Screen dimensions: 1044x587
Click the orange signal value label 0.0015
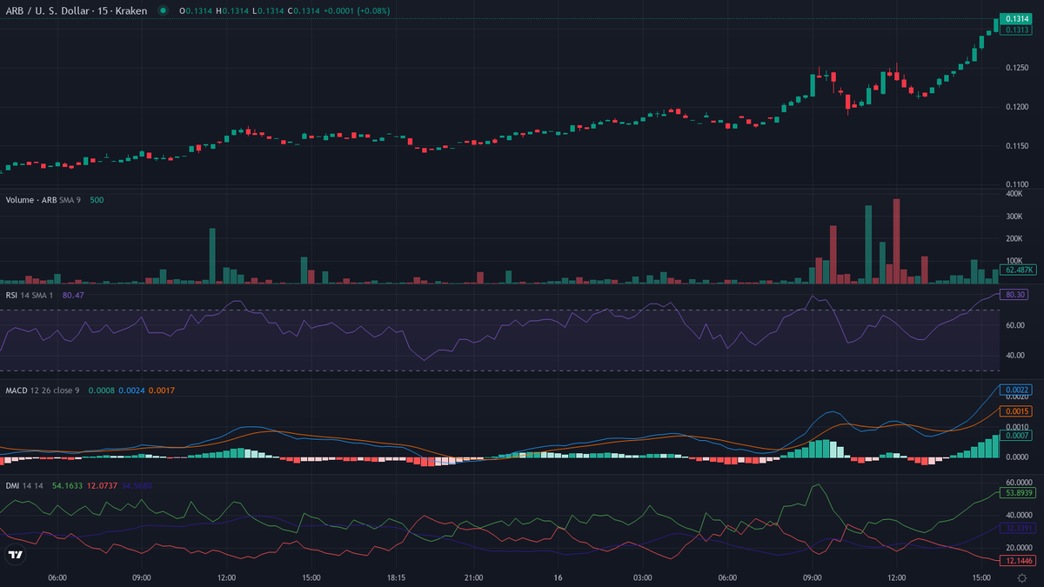tap(1016, 410)
